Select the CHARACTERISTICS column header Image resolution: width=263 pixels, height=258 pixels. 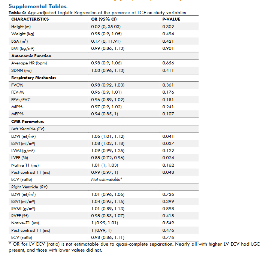[x=30, y=19]
